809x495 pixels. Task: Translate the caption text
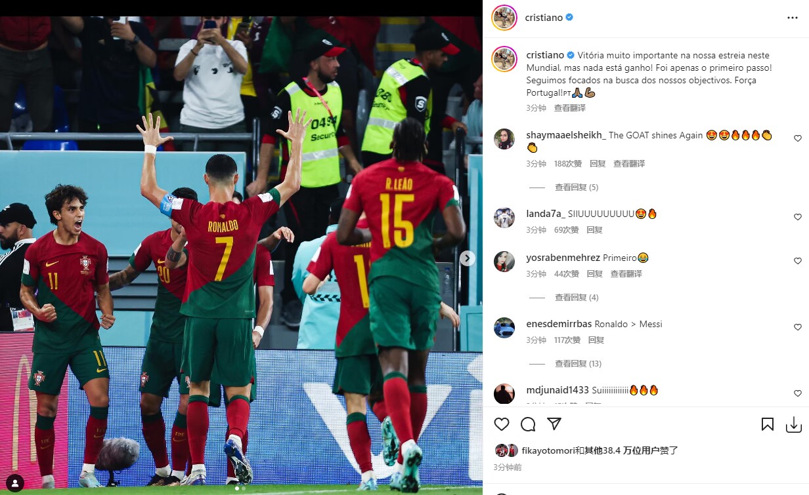click(569, 108)
